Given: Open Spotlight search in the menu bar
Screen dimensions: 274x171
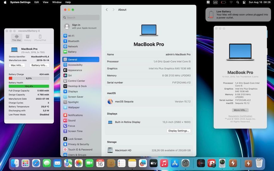Looking at the screenshot, I should (x=238, y=2).
